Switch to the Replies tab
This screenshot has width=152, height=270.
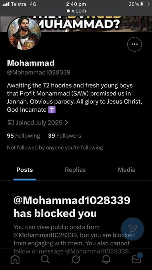pos(75,170)
